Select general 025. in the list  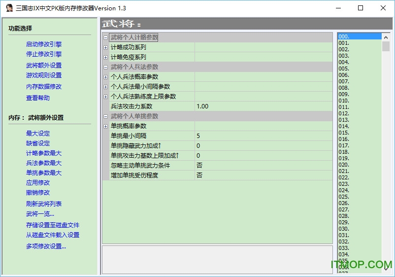click(x=360, y=197)
